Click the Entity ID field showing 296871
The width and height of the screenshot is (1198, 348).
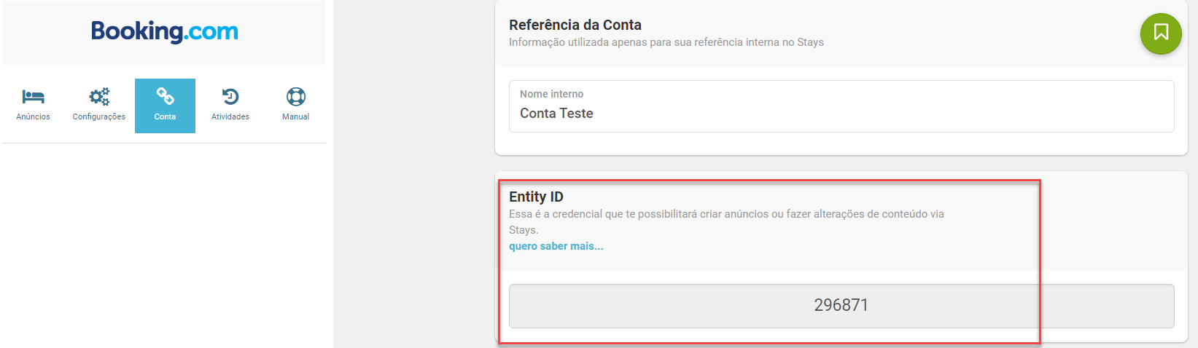[841, 306]
